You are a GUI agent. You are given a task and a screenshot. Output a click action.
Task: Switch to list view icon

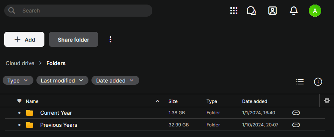point(300,82)
